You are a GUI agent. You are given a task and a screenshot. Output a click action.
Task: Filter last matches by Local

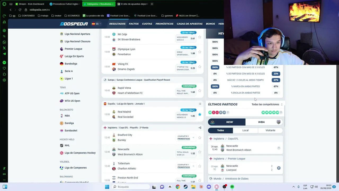246,131
